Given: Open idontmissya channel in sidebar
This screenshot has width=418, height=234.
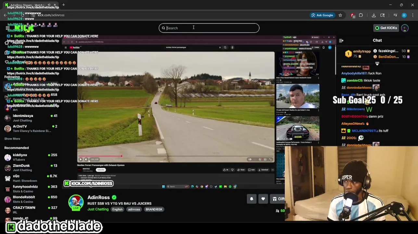Looking at the screenshot, I should point(31,118).
